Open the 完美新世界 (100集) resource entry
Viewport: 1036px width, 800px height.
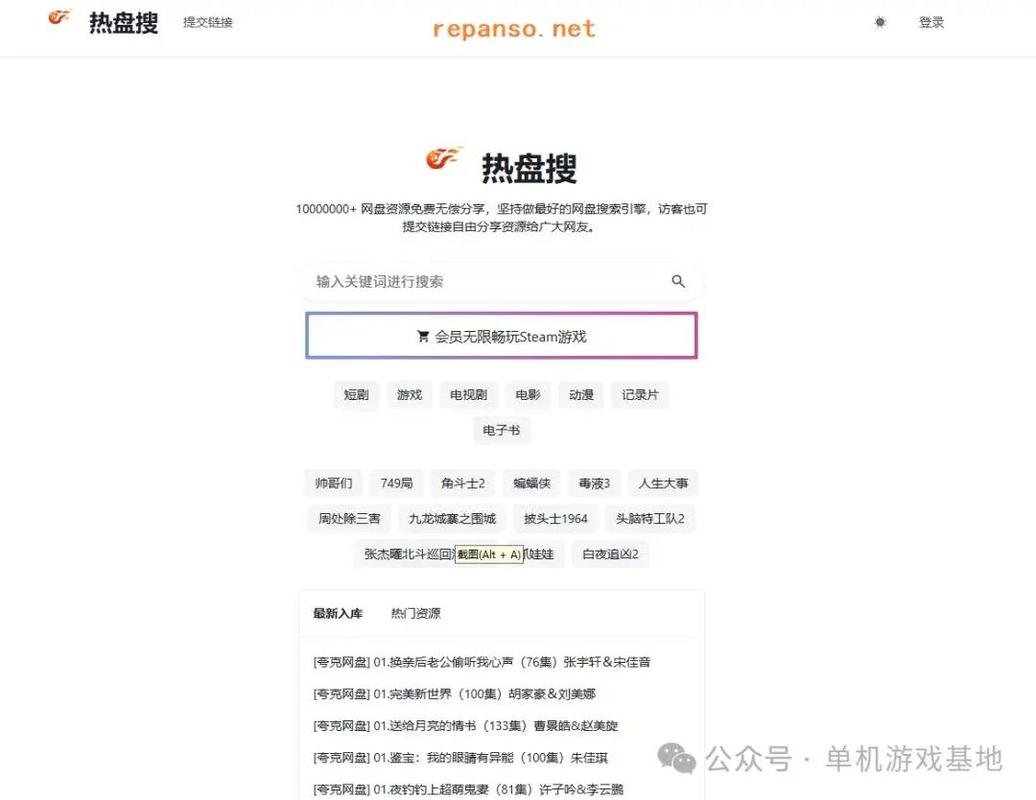(x=455, y=694)
